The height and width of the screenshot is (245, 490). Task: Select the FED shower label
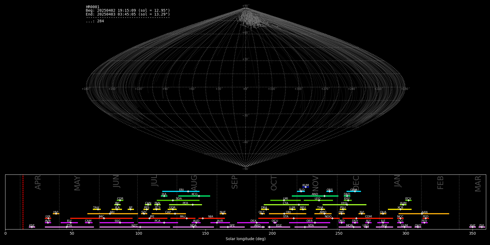(425, 217)
